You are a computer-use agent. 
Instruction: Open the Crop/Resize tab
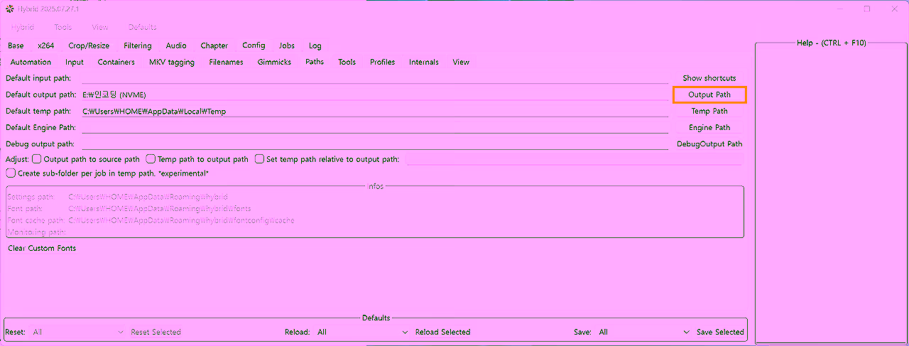pyautogui.click(x=89, y=45)
